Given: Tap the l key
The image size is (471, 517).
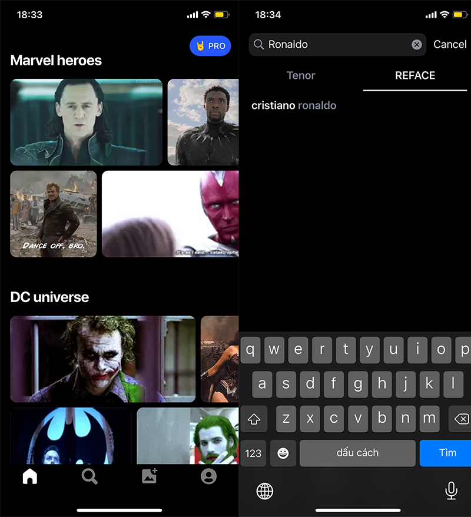Looking at the screenshot, I should [453, 384].
